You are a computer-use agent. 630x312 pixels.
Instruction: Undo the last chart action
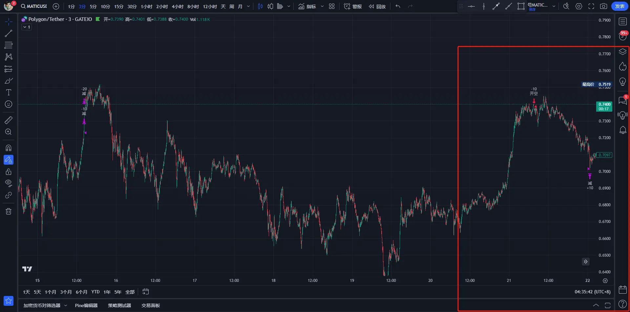click(398, 6)
